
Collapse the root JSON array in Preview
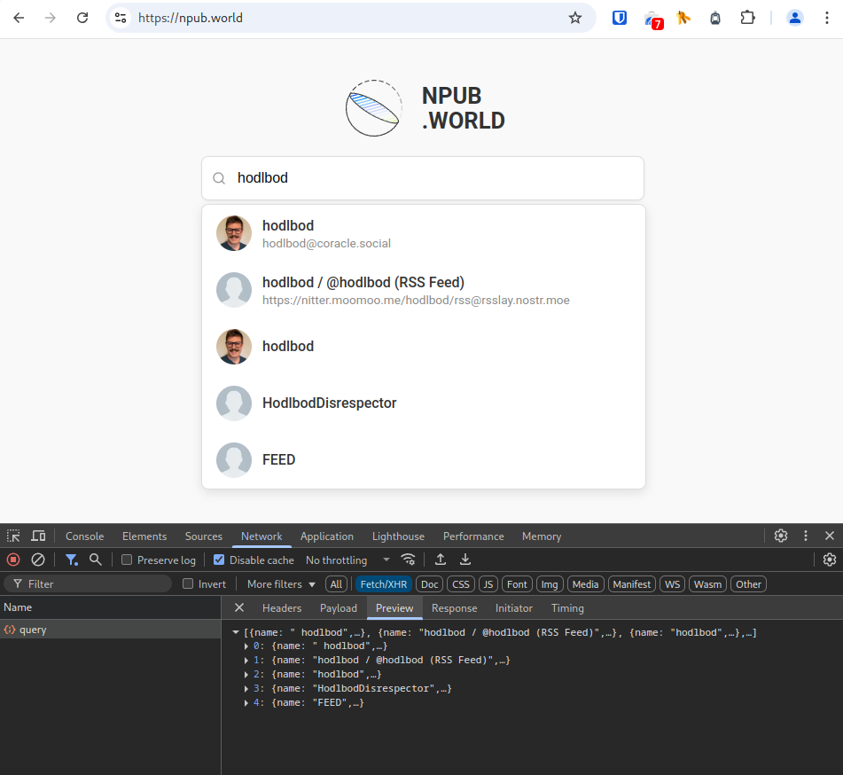[236, 632]
